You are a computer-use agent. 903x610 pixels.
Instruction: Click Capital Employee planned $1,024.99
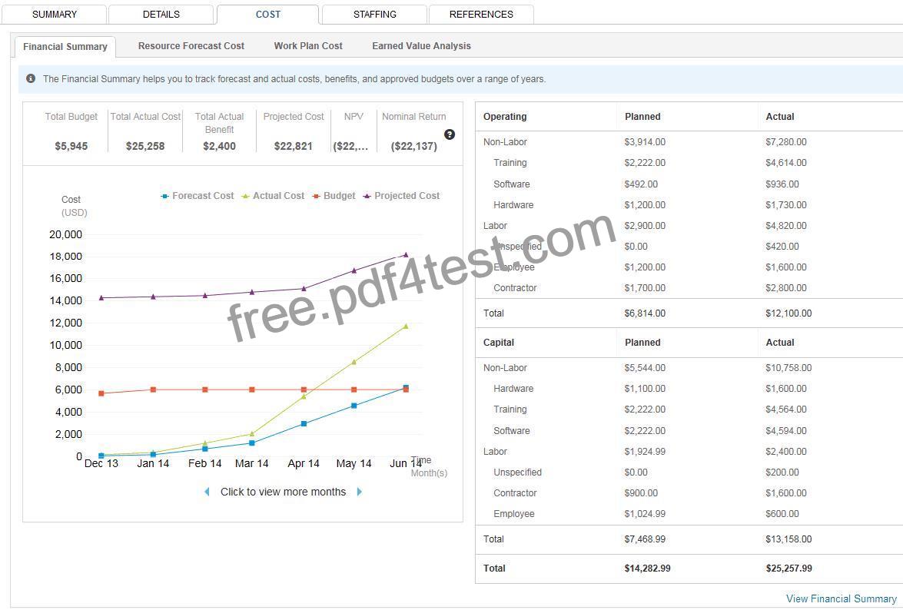point(645,514)
